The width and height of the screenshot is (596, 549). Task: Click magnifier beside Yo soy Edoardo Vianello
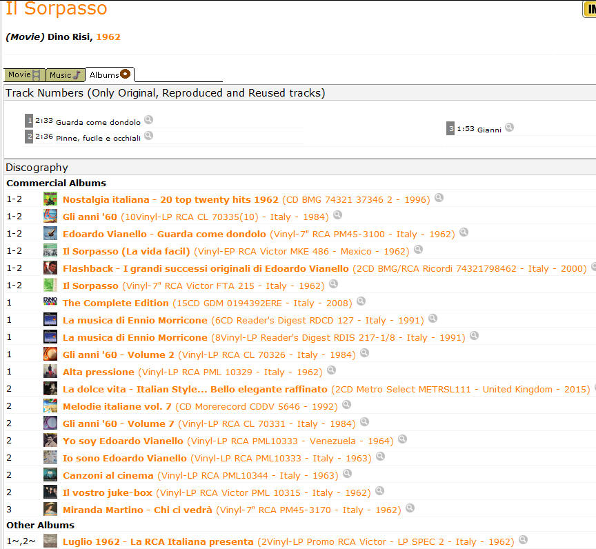click(x=403, y=439)
